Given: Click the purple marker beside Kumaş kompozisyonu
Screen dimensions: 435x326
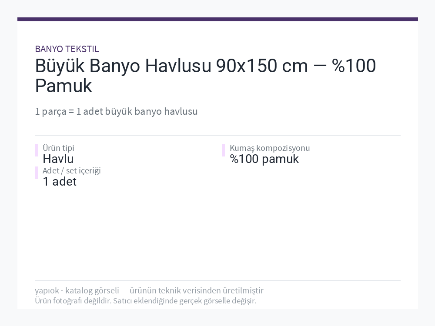Looking at the screenshot, I should (223, 150).
